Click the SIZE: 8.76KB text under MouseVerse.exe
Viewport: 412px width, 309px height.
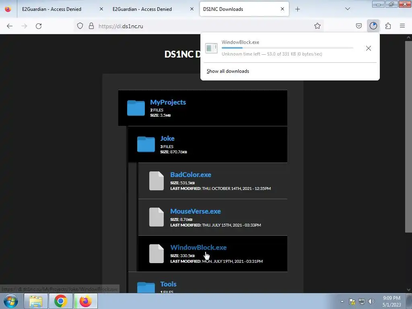pyautogui.click(x=181, y=219)
